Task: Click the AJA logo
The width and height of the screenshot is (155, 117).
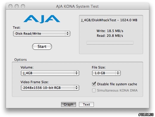Action: pos(42,19)
